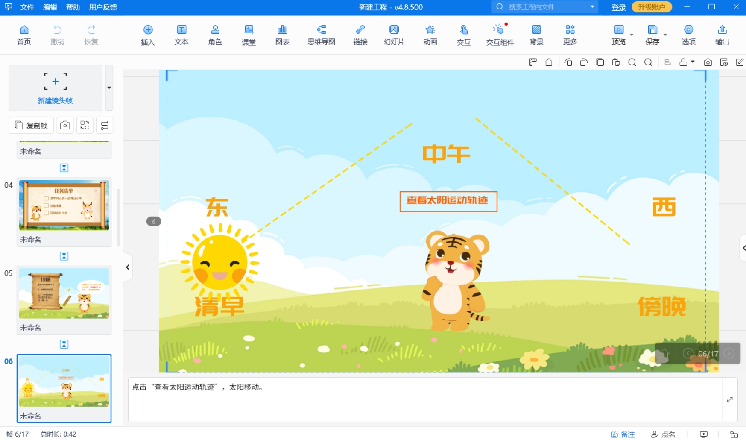Image resolution: width=746 pixels, height=440 pixels.
Task: Click the ruler icon above the canvas
Action: (x=532, y=62)
